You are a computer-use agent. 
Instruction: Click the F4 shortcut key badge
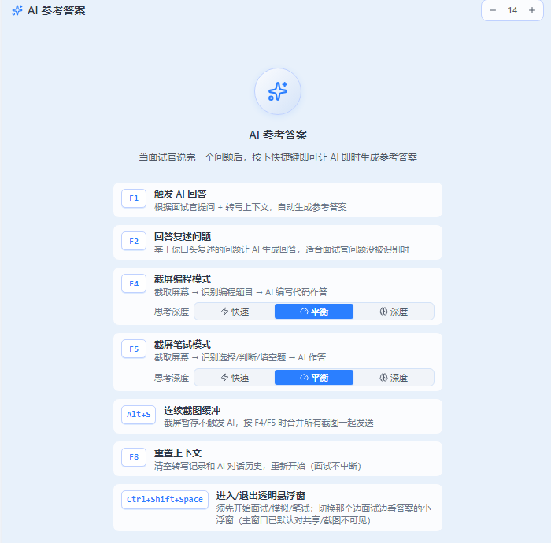(134, 283)
